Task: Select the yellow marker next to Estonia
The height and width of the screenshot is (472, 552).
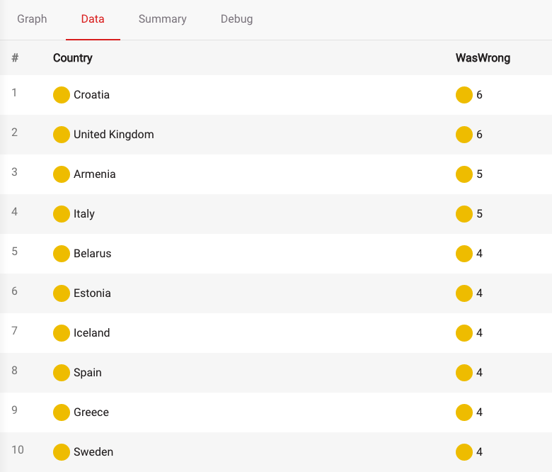Action: (62, 293)
